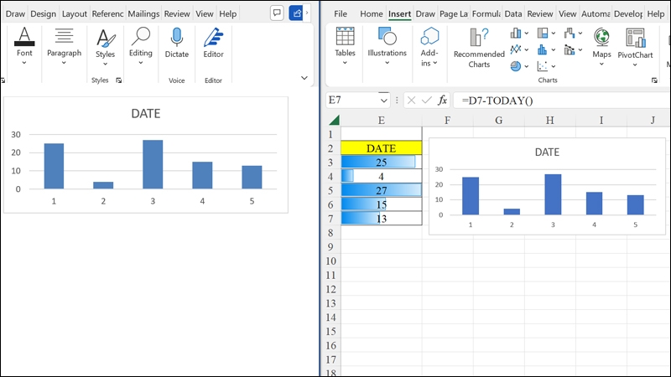Select the yellow DATE header cell
The height and width of the screenshot is (377, 671).
[382, 148]
